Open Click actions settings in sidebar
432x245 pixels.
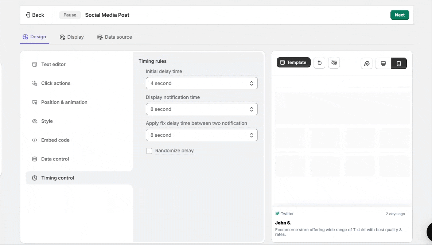pyautogui.click(x=55, y=83)
